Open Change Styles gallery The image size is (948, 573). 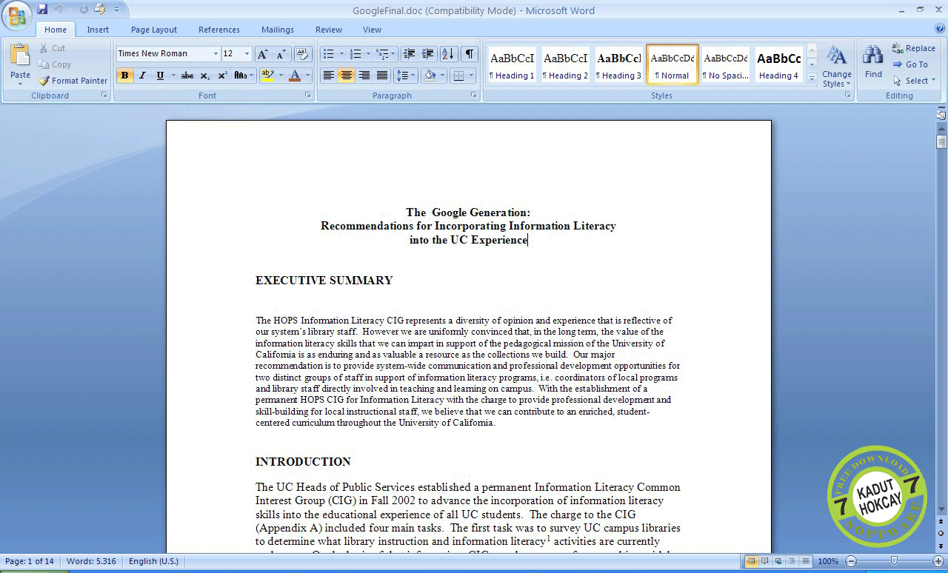click(x=837, y=66)
